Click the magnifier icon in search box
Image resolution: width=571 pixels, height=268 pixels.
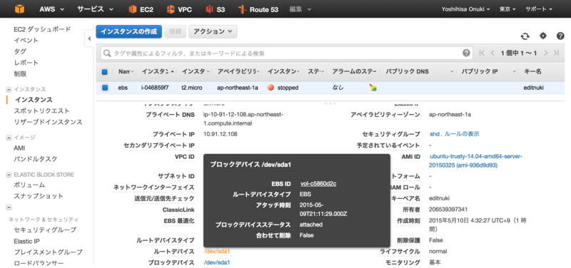click(107, 53)
